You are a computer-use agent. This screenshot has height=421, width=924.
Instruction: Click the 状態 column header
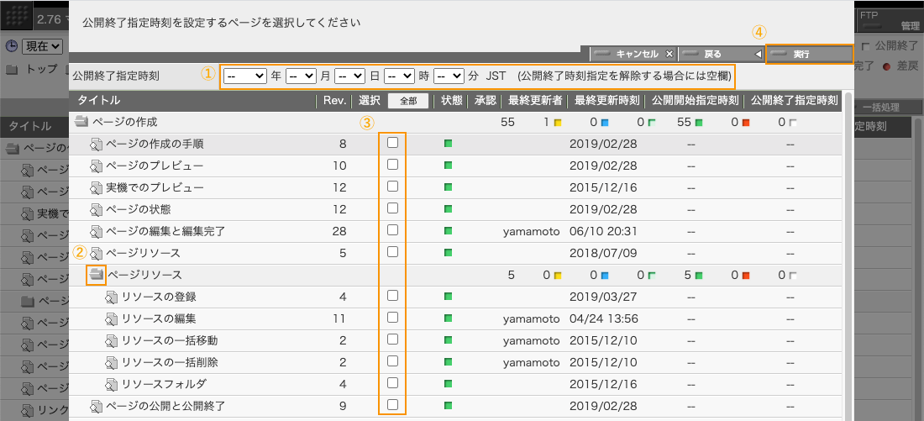[452, 101]
